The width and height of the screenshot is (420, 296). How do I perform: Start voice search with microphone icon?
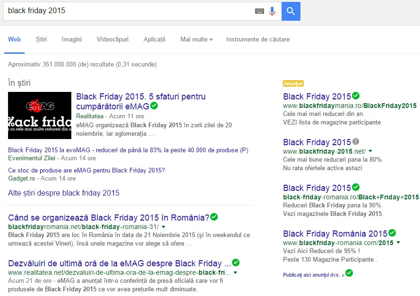click(272, 11)
